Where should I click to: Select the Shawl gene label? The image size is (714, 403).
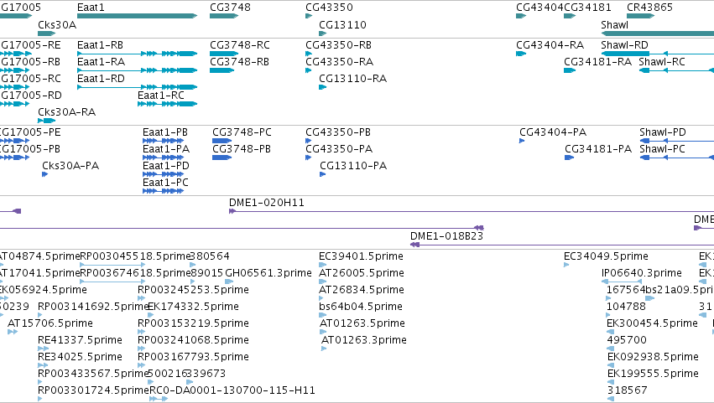click(x=614, y=25)
